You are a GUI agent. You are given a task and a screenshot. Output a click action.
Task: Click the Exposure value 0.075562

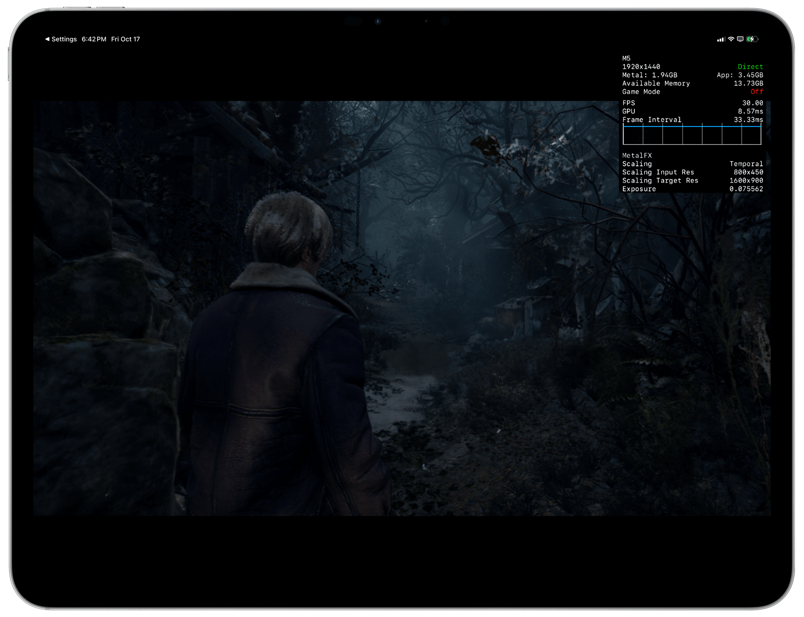coord(746,189)
